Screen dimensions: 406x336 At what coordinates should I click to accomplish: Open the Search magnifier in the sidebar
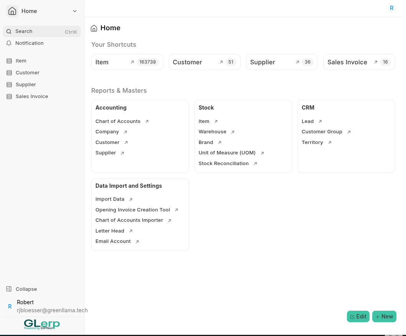pos(8,31)
